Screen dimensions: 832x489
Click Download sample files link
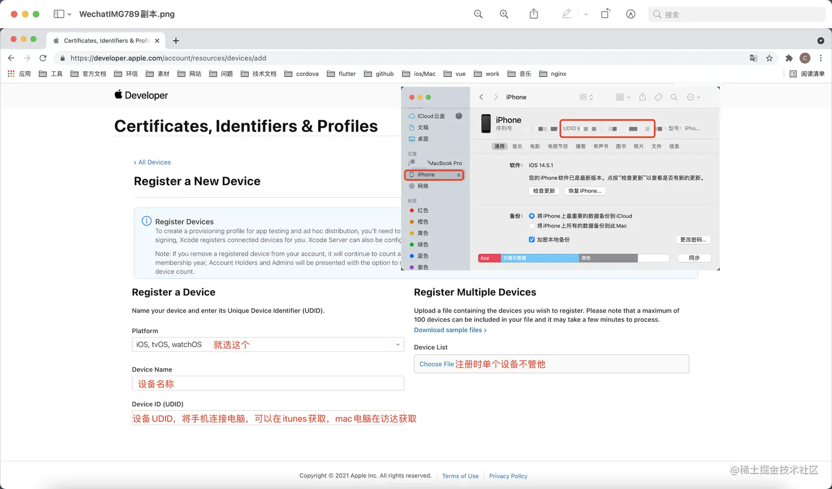[450, 330]
